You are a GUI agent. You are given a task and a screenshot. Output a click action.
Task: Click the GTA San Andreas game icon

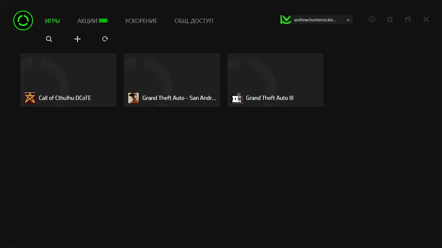click(x=133, y=98)
